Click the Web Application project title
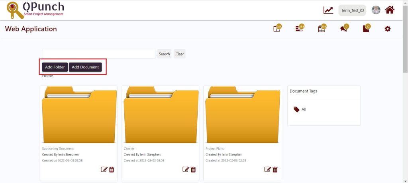This screenshot has height=183, width=408. click(31, 29)
